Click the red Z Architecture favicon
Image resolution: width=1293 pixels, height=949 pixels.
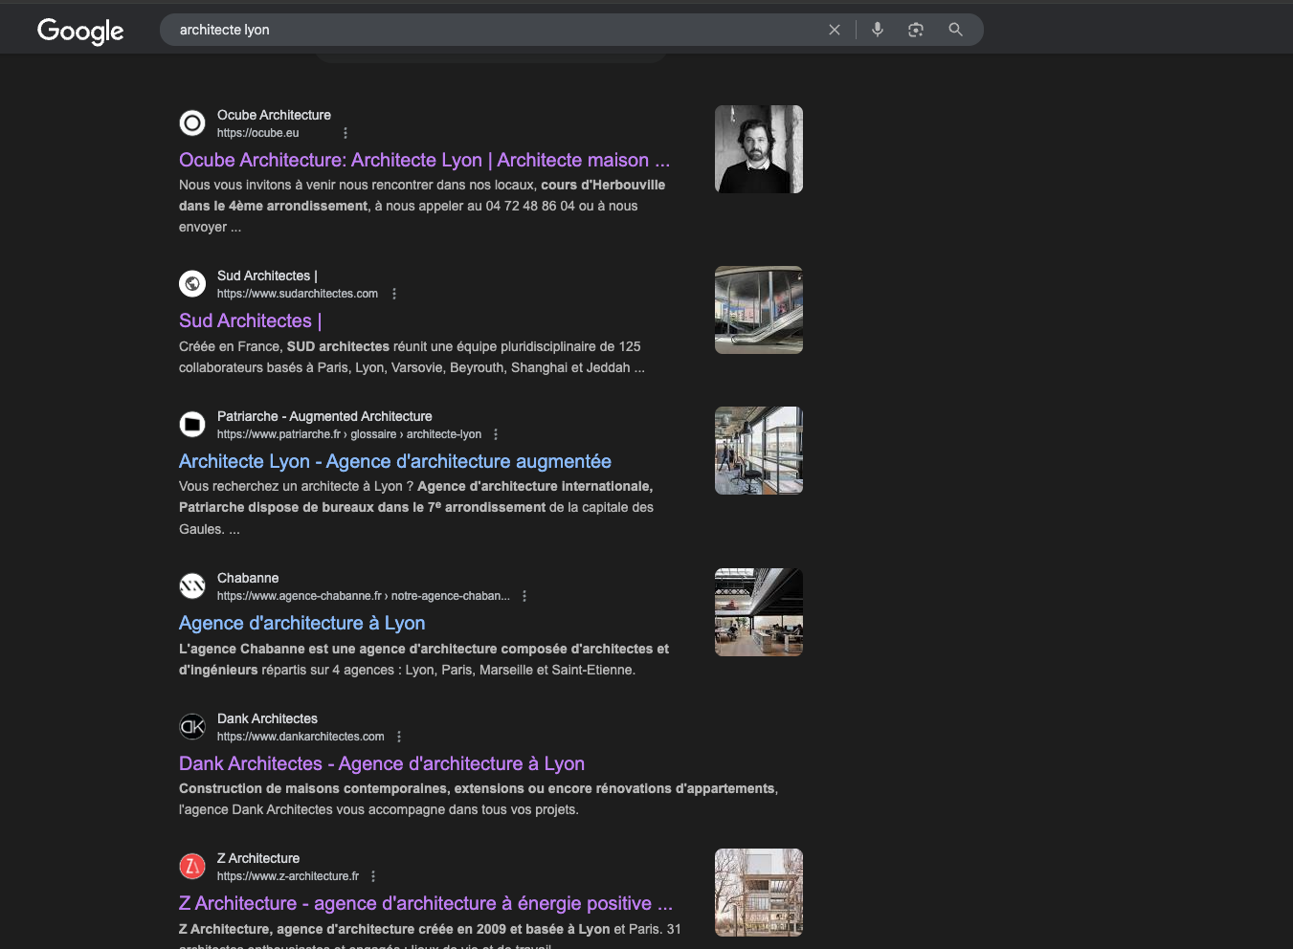[x=192, y=867]
